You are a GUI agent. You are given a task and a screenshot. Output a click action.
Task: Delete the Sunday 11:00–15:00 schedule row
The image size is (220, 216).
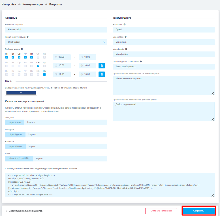(x=102, y=74)
